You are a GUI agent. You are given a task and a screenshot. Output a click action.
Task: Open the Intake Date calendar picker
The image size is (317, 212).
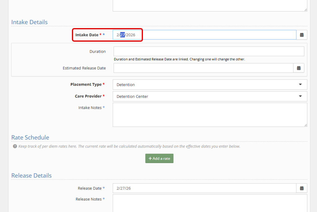tap(302, 35)
